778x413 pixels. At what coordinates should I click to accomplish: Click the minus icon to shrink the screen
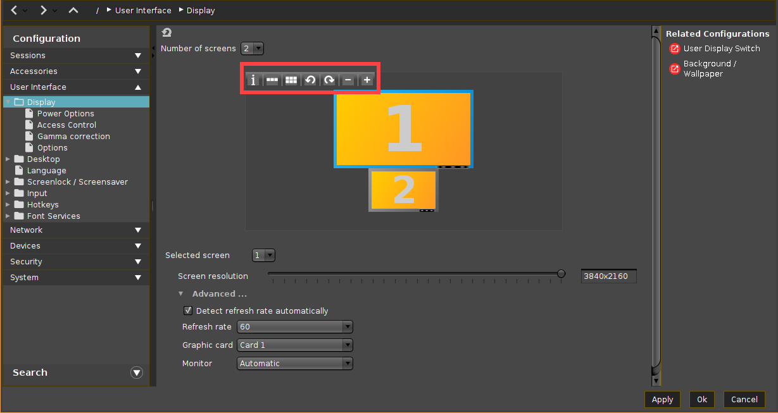pyautogui.click(x=348, y=80)
